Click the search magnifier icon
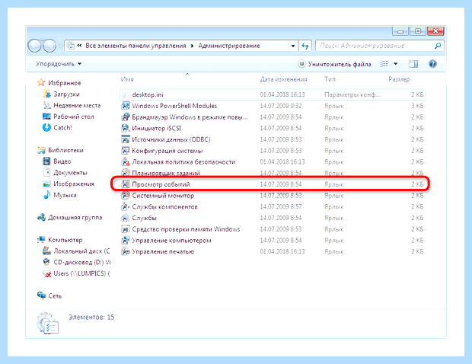The height and width of the screenshot is (364, 472). pyautogui.click(x=438, y=46)
